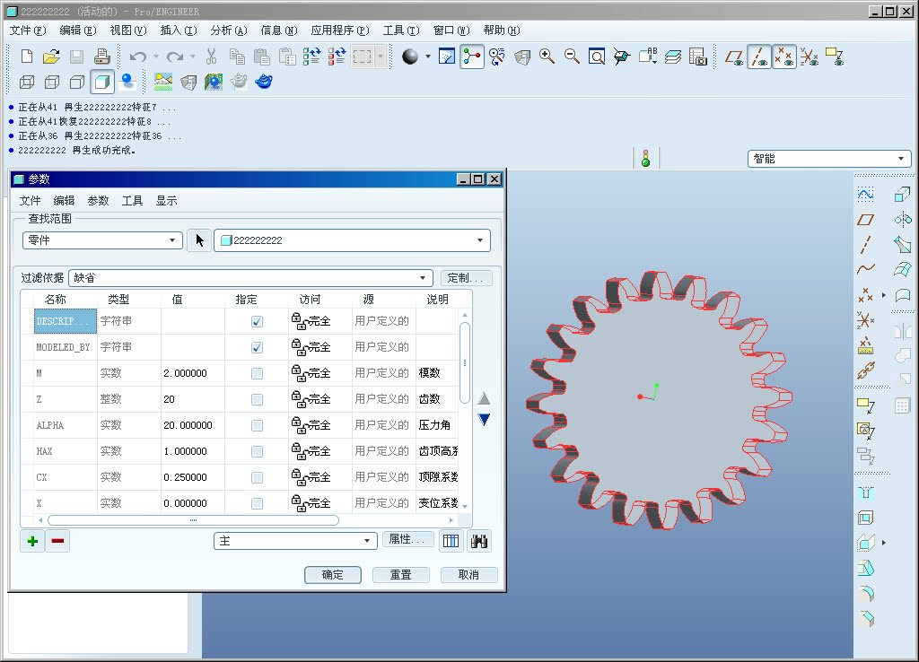Click the 重置 button
This screenshot has width=919, height=662.
401,575
